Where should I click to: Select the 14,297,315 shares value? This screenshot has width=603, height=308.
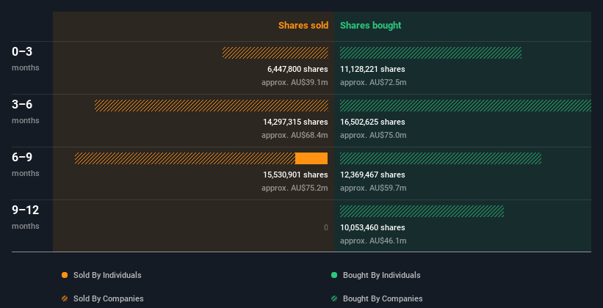(x=295, y=122)
